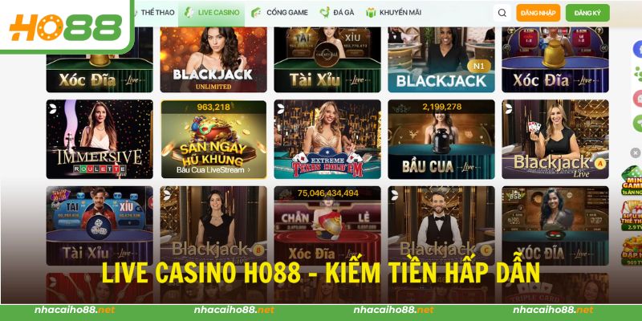Open the Mini Game floating icon
Image resolution: width=642 pixels, height=321 pixels.
pos(632,181)
